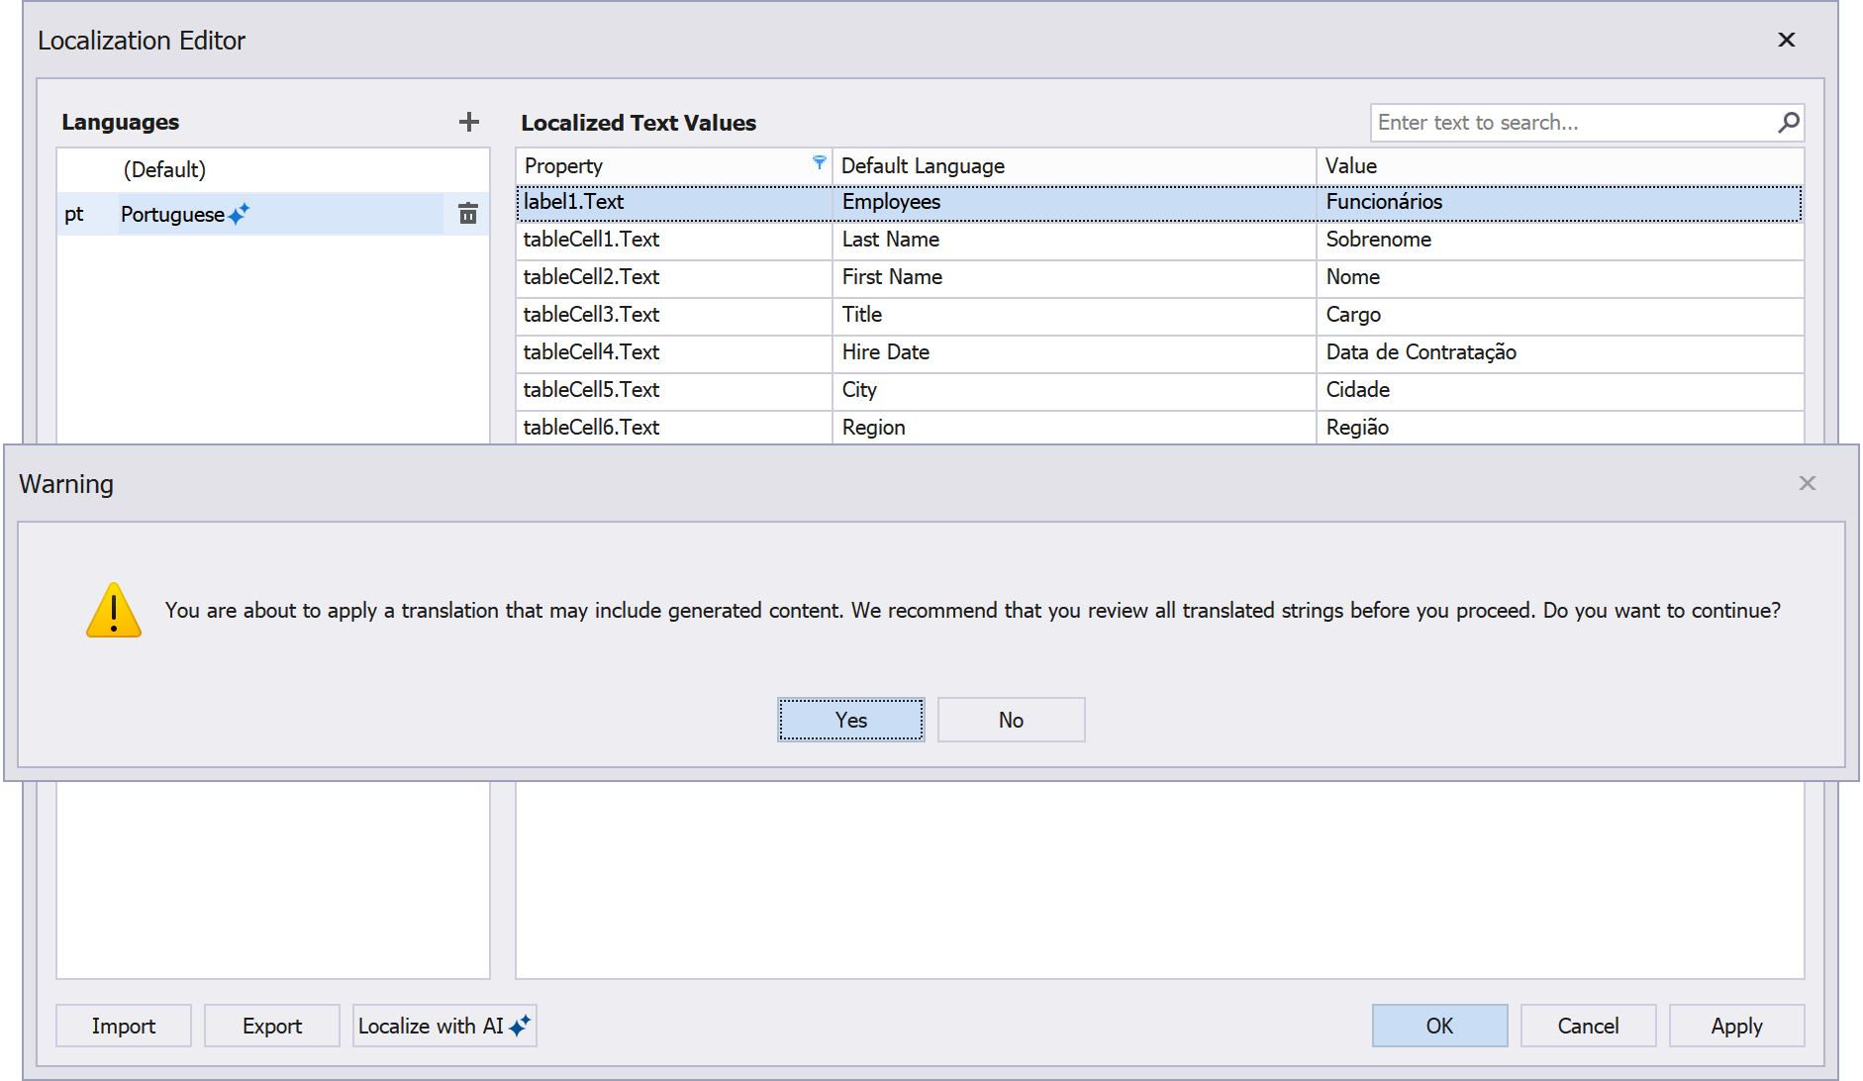Add a new language with plus icon
Image resolution: width=1863 pixels, height=1081 pixels.
[x=469, y=122]
